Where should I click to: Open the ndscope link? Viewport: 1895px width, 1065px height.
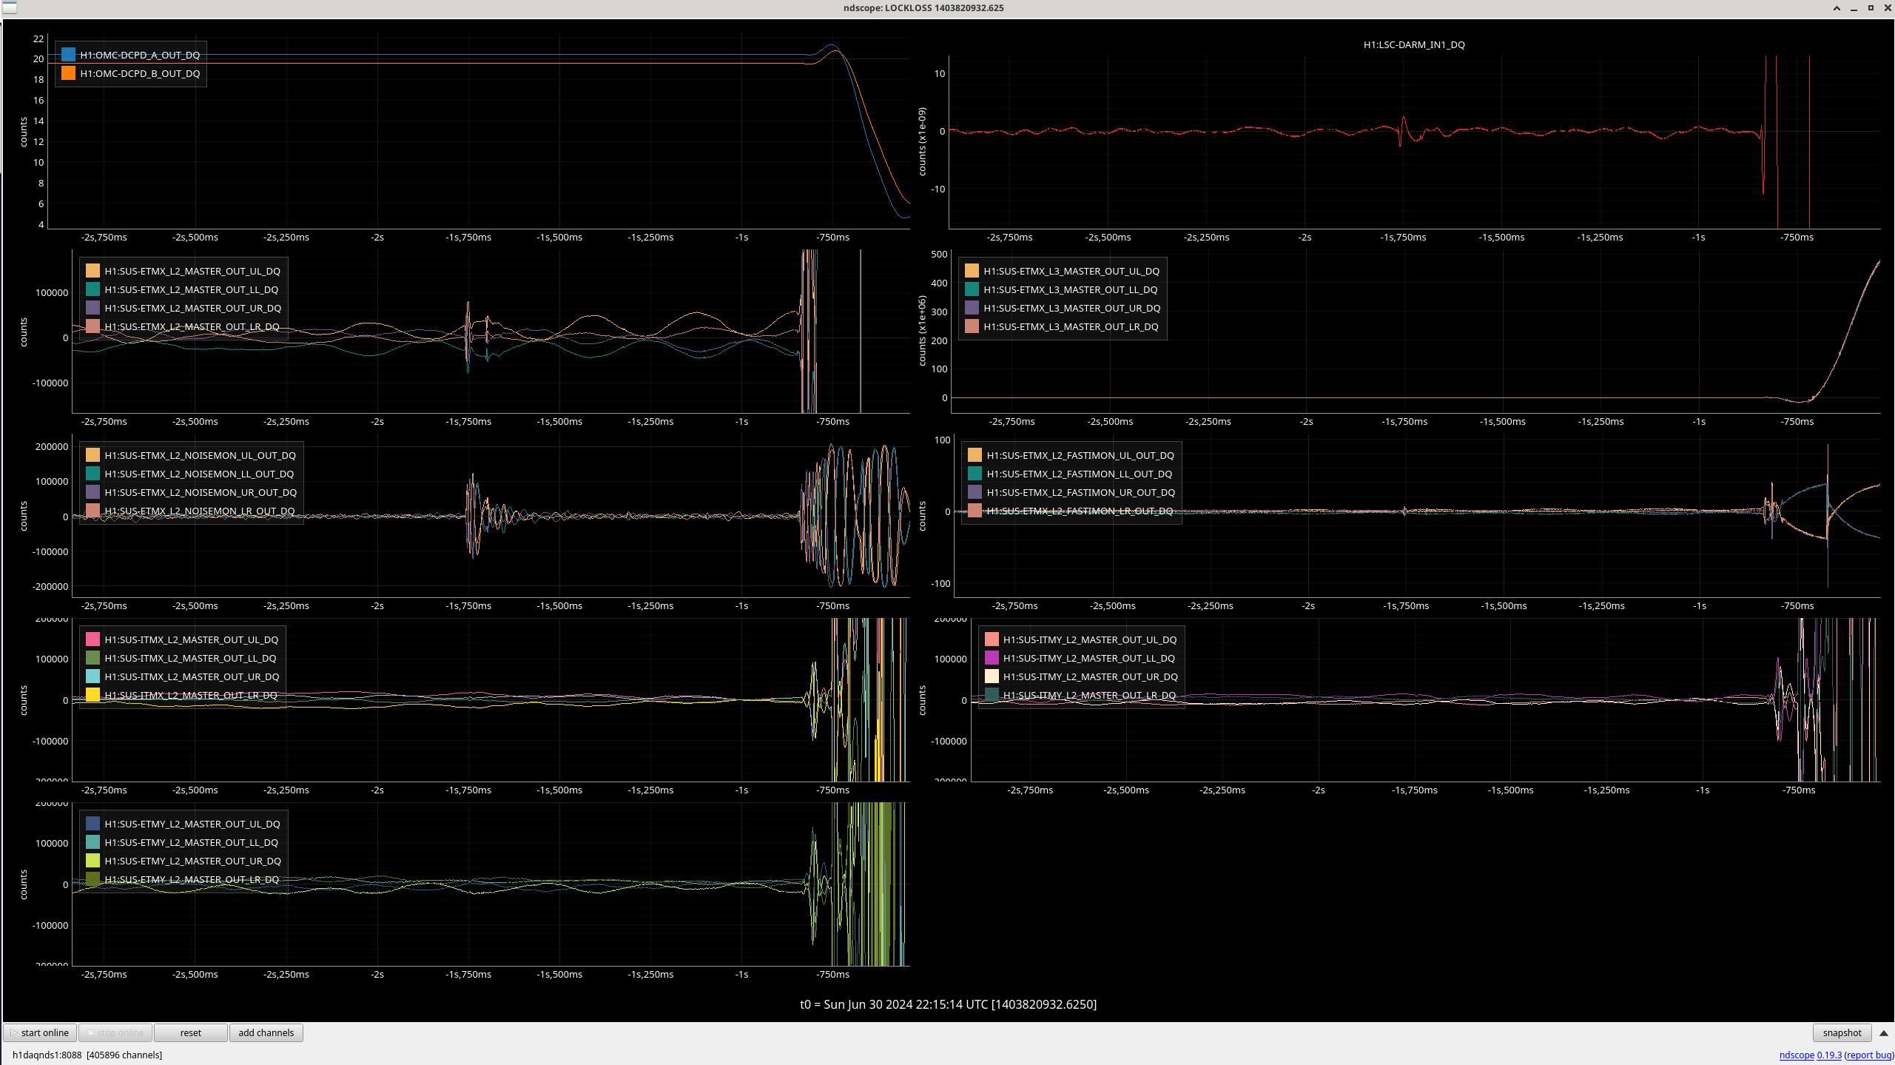tap(1797, 1055)
